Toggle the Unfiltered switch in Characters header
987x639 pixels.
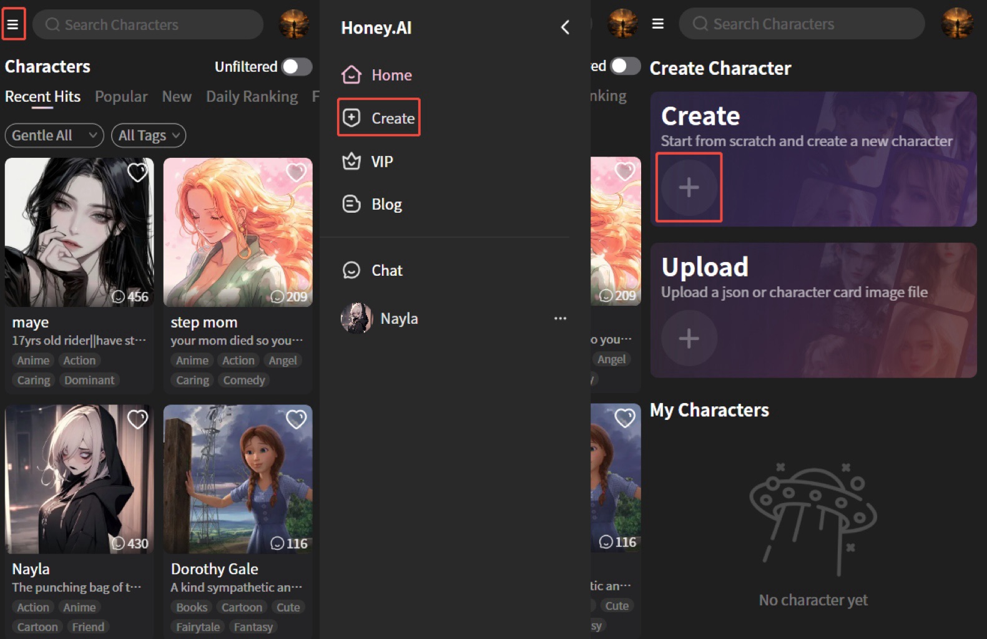[x=297, y=67]
